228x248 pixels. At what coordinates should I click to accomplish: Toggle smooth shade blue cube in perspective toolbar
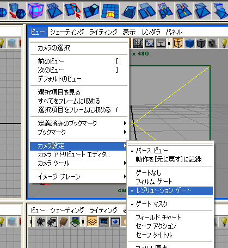pyautogui.click(x=189, y=44)
